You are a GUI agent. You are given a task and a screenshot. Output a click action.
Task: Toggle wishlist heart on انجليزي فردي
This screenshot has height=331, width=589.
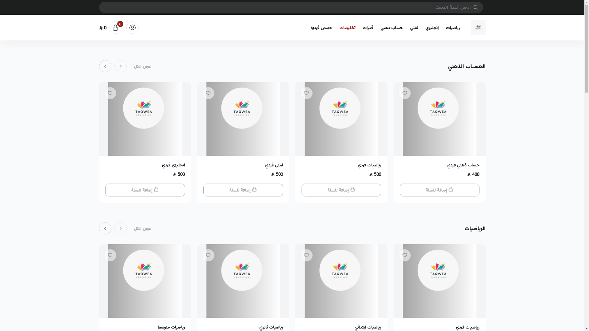[110, 93]
